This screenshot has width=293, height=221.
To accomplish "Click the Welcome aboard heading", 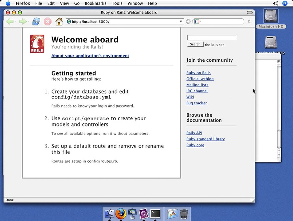I will click(x=85, y=40).
